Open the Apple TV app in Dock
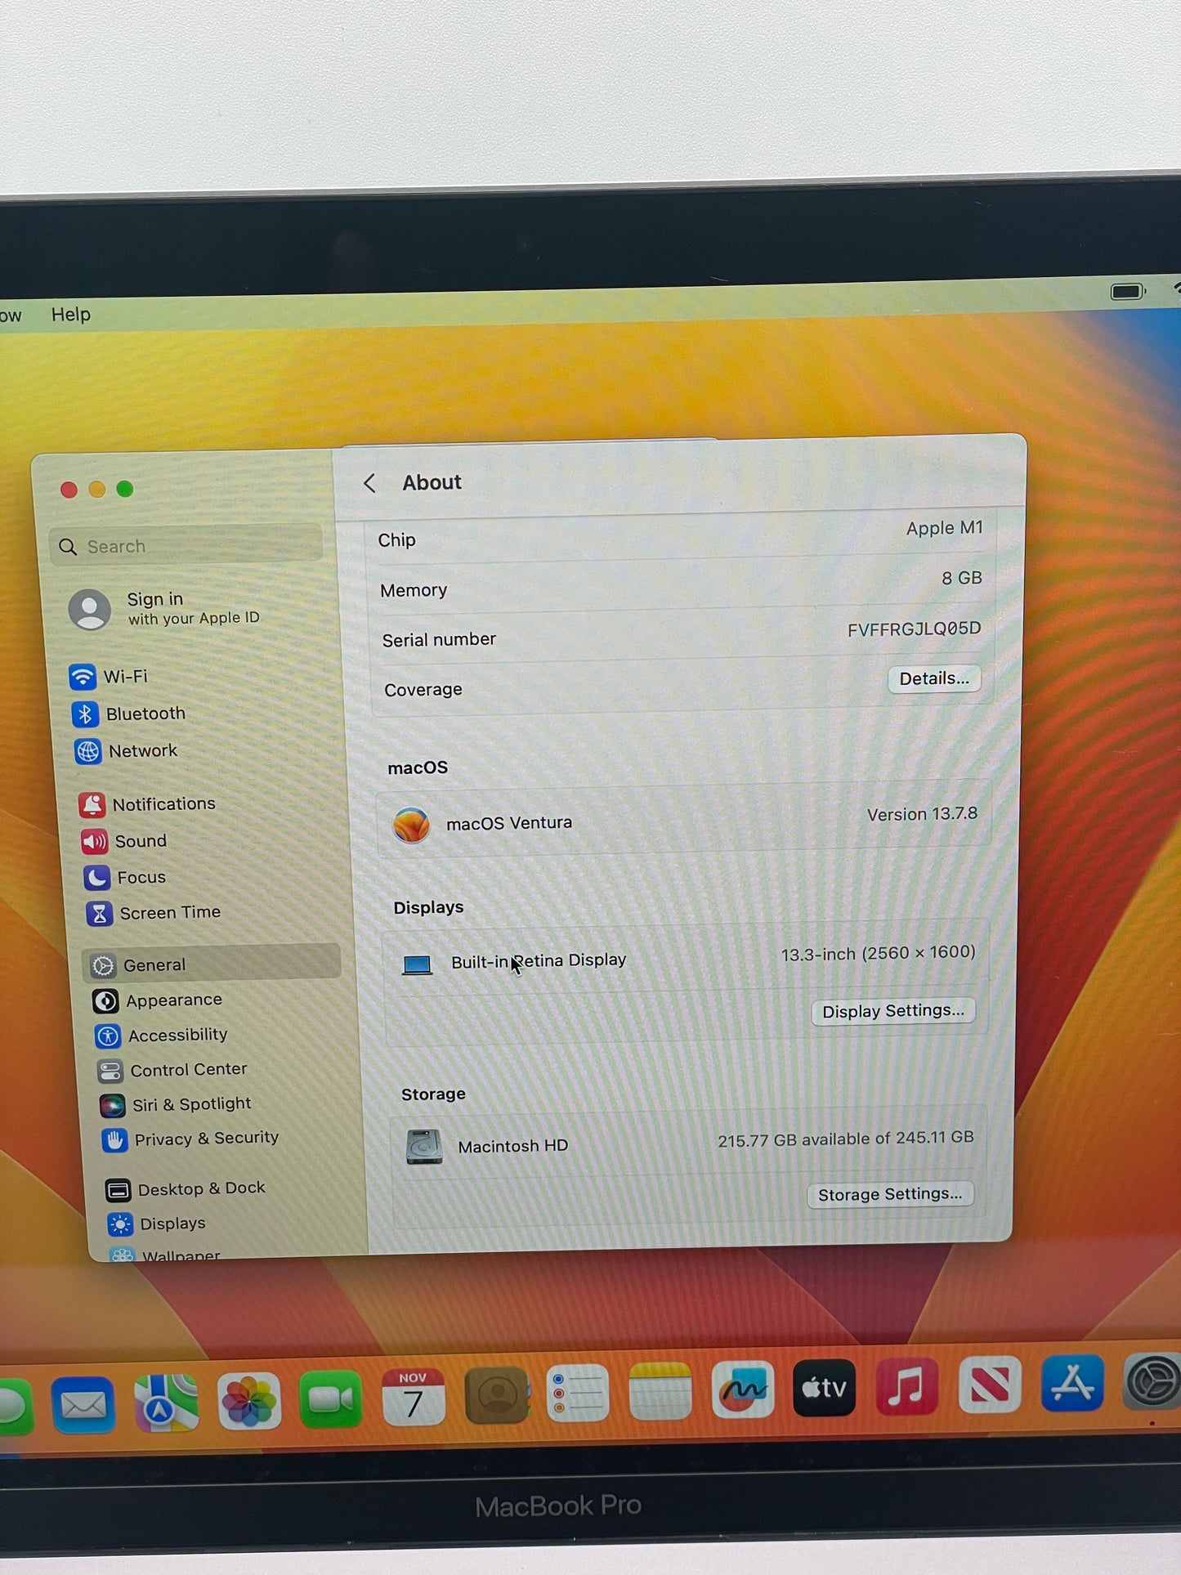This screenshot has width=1181, height=1575. coord(824,1387)
